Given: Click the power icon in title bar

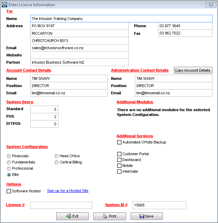Looking at the screenshot, I should pos(4,4).
